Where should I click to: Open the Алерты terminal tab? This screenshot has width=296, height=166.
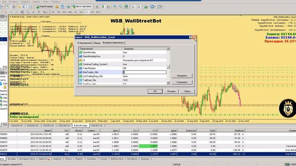[57, 159]
